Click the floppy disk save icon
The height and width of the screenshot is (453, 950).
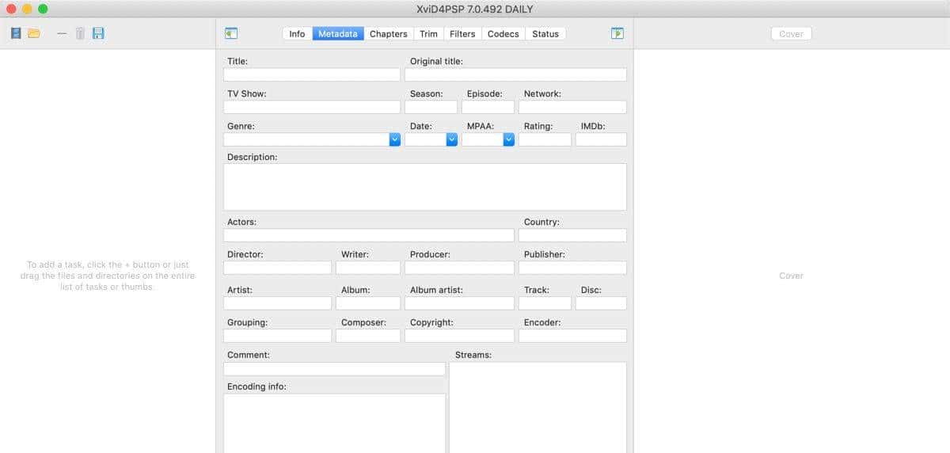(x=98, y=33)
